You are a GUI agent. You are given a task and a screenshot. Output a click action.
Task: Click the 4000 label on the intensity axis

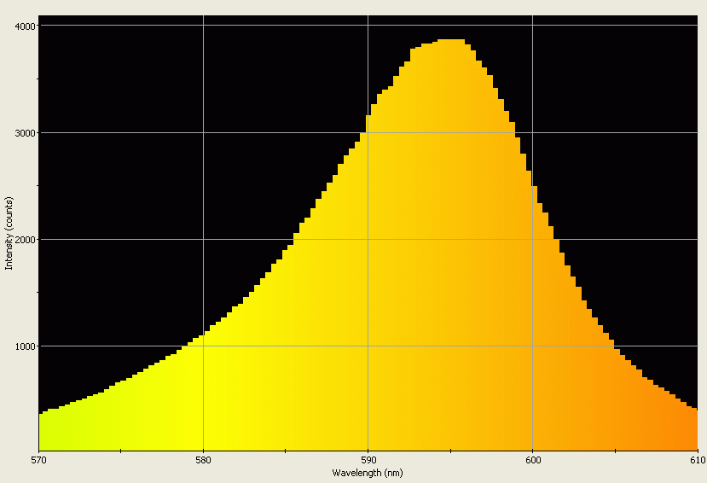click(25, 26)
